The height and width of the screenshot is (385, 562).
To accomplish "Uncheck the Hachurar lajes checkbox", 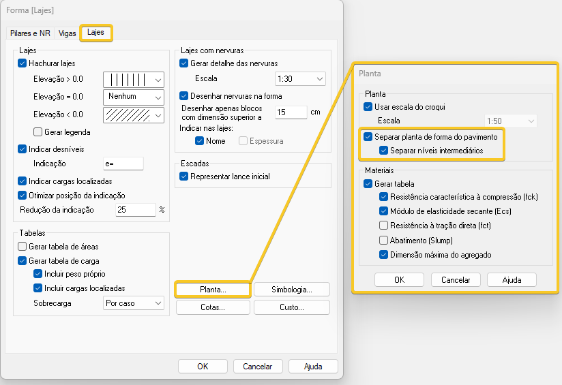I will pos(23,63).
